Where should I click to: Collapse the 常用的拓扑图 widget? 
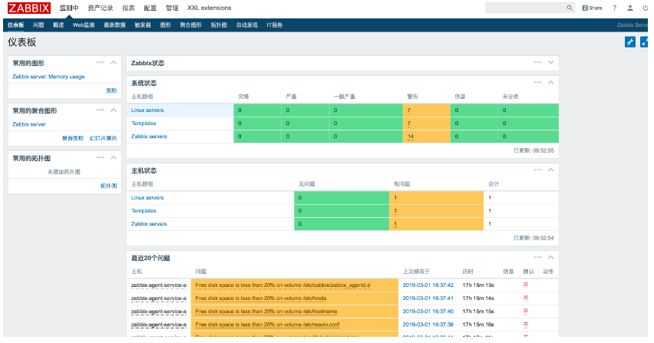(x=114, y=157)
